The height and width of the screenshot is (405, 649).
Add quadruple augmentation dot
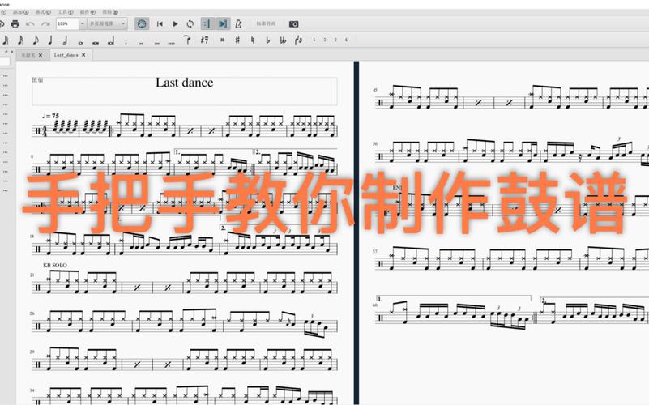pos(172,43)
